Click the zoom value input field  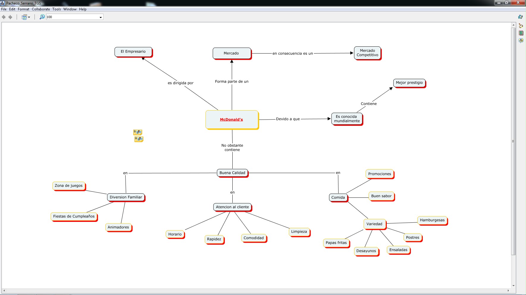[x=71, y=17]
